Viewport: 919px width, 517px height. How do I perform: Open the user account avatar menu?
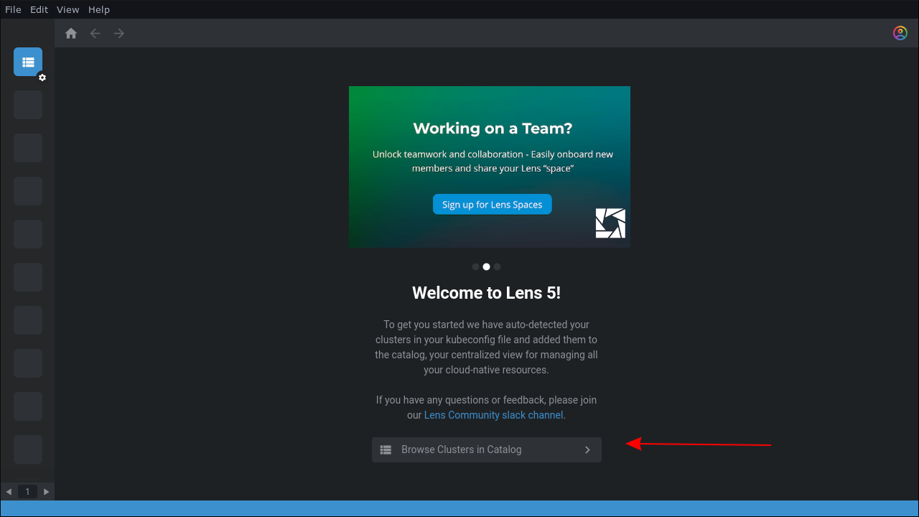pos(900,33)
